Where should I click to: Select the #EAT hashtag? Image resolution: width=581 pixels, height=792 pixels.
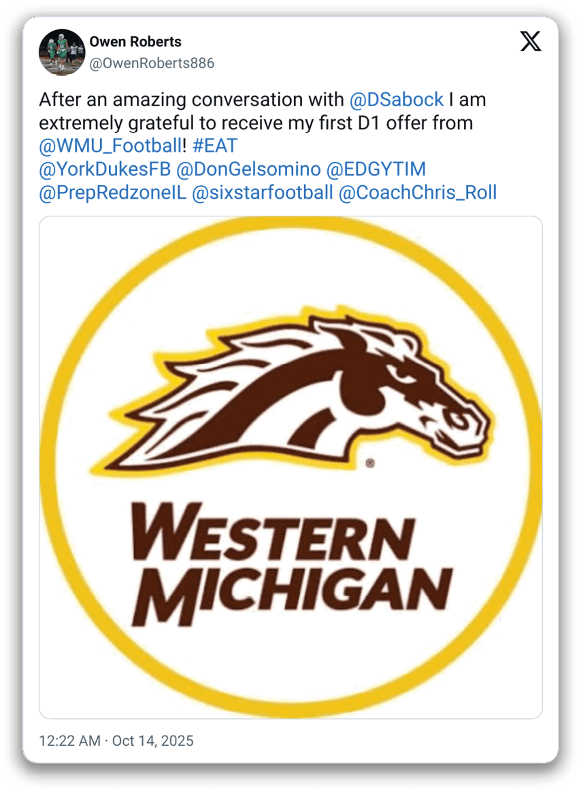214,146
